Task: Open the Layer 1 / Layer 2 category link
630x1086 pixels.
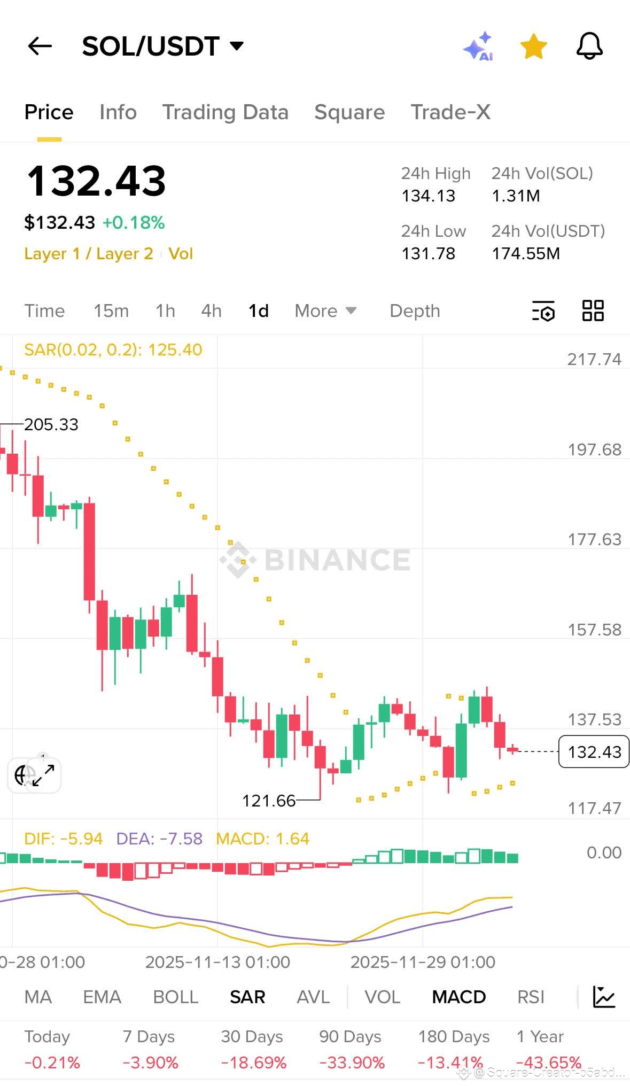Action: 89,253
